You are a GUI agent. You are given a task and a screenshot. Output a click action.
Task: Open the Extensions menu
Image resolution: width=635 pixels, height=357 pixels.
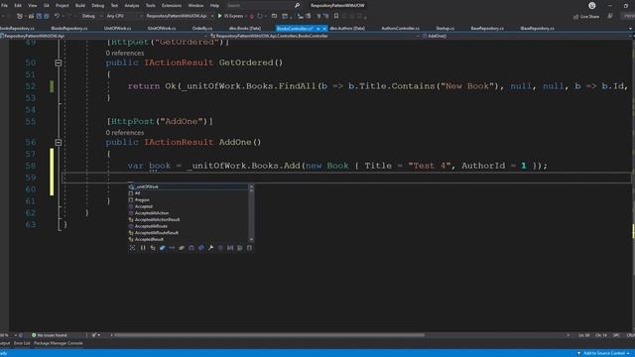click(172, 6)
